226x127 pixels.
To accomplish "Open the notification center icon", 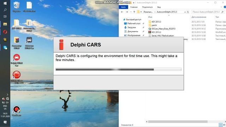I will 5,122.
